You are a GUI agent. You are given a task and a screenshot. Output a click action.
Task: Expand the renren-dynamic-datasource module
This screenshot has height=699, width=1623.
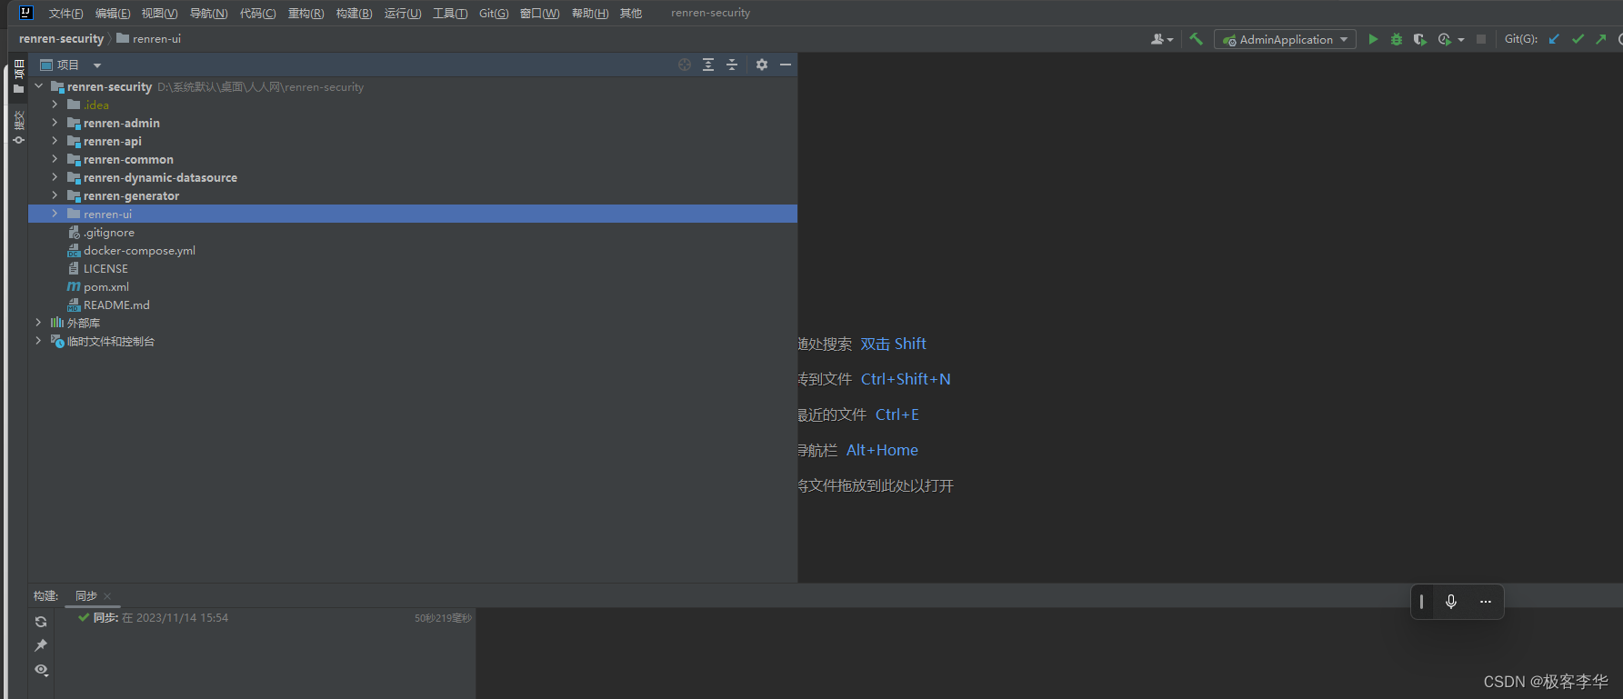(55, 177)
